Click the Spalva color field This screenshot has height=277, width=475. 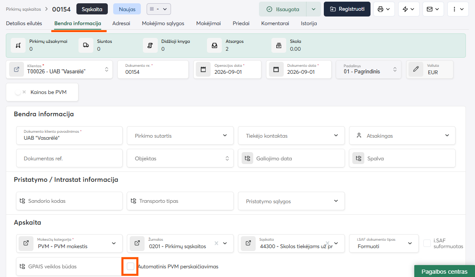click(x=402, y=158)
